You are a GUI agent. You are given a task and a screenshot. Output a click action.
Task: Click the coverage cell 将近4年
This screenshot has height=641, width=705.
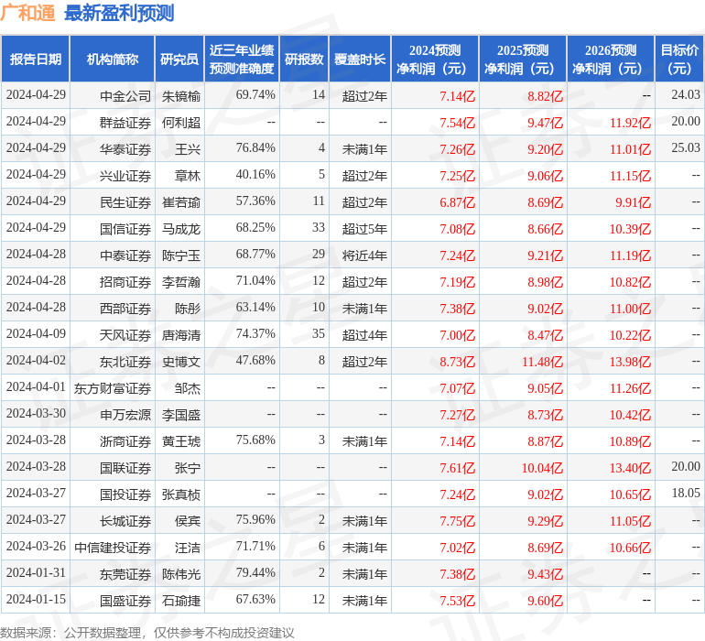pos(364,255)
